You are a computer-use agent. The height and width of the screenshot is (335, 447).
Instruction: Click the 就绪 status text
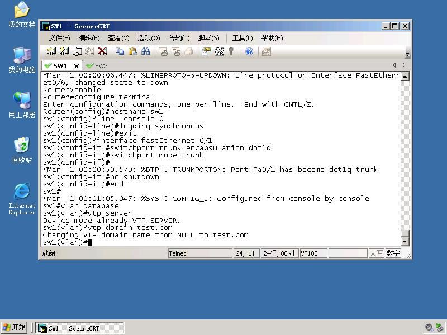[49, 253]
